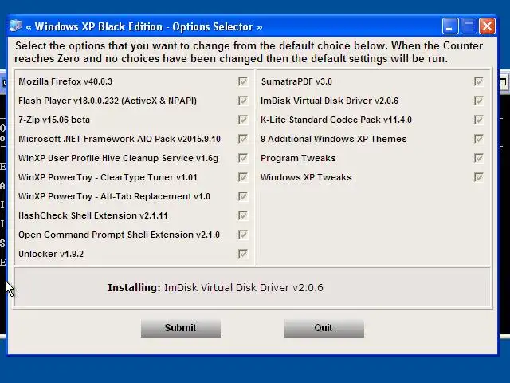Toggle Microsoft .NET Framework AIO Pack checkbox
The image size is (510, 383).
pos(242,139)
